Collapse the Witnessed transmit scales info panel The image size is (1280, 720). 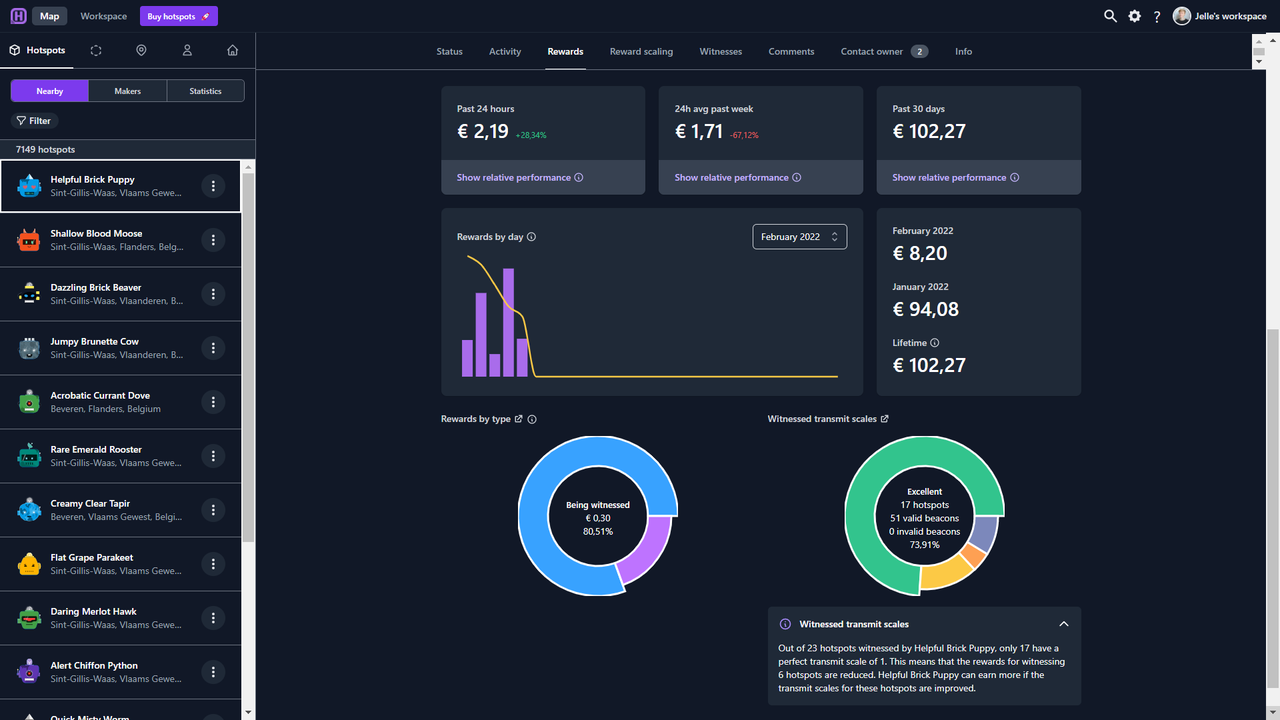click(1064, 624)
